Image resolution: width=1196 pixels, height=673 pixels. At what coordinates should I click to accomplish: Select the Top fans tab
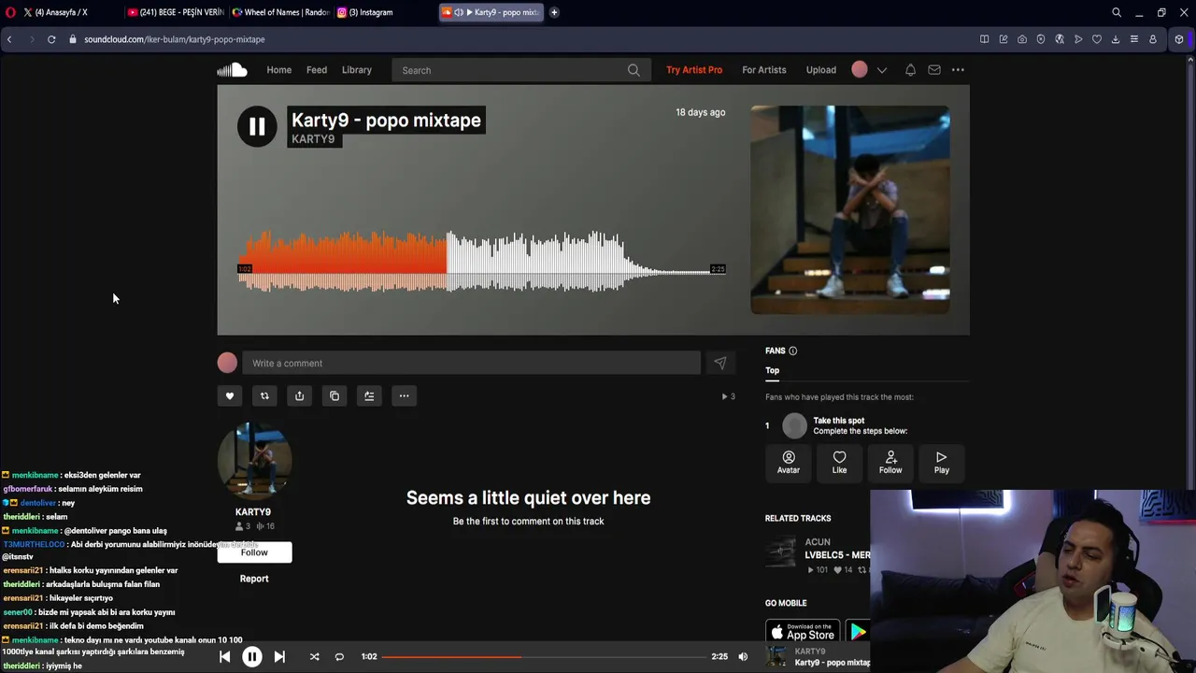point(773,370)
